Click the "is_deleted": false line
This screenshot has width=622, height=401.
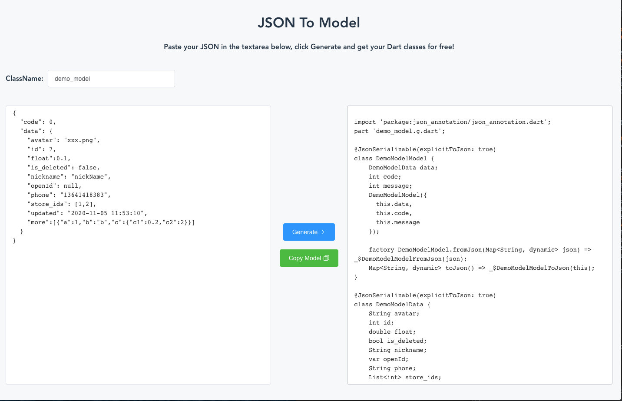point(64,168)
